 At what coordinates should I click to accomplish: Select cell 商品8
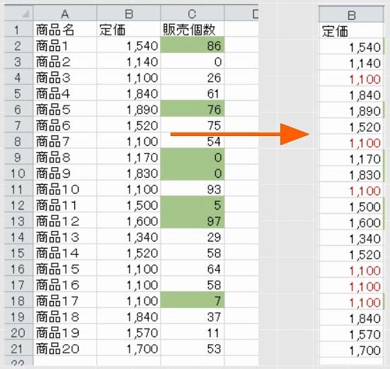click(x=64, y=157)
